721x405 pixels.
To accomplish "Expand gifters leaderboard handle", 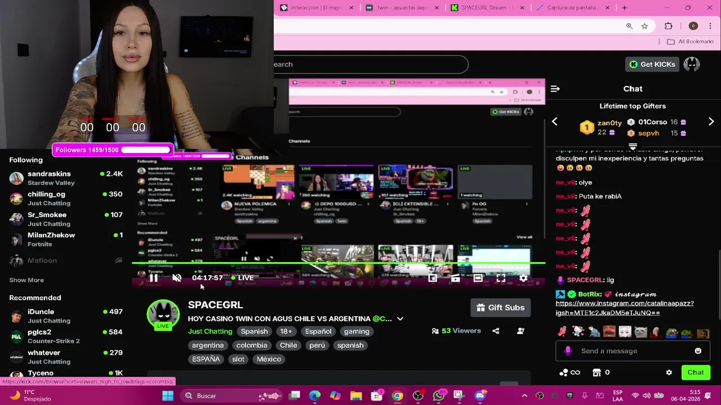I will coord(633,146).
